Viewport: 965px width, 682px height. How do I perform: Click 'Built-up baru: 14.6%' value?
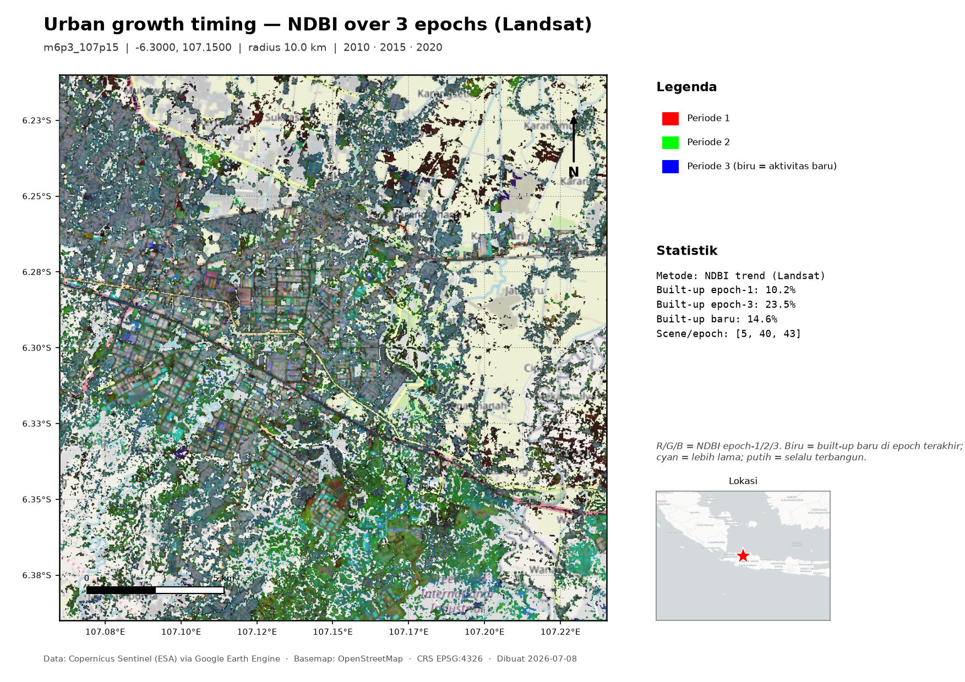[717, 320]
